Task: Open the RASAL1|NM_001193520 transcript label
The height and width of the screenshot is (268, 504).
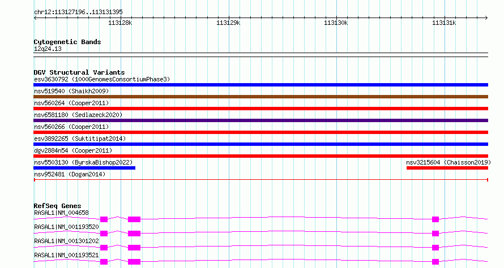Action: pos(66,227)
